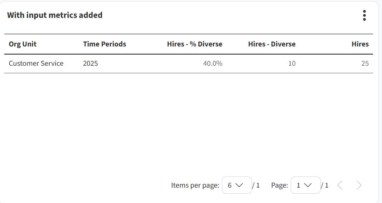Click the Hires column header
382x203 pixels.
(x=360, y=44)
